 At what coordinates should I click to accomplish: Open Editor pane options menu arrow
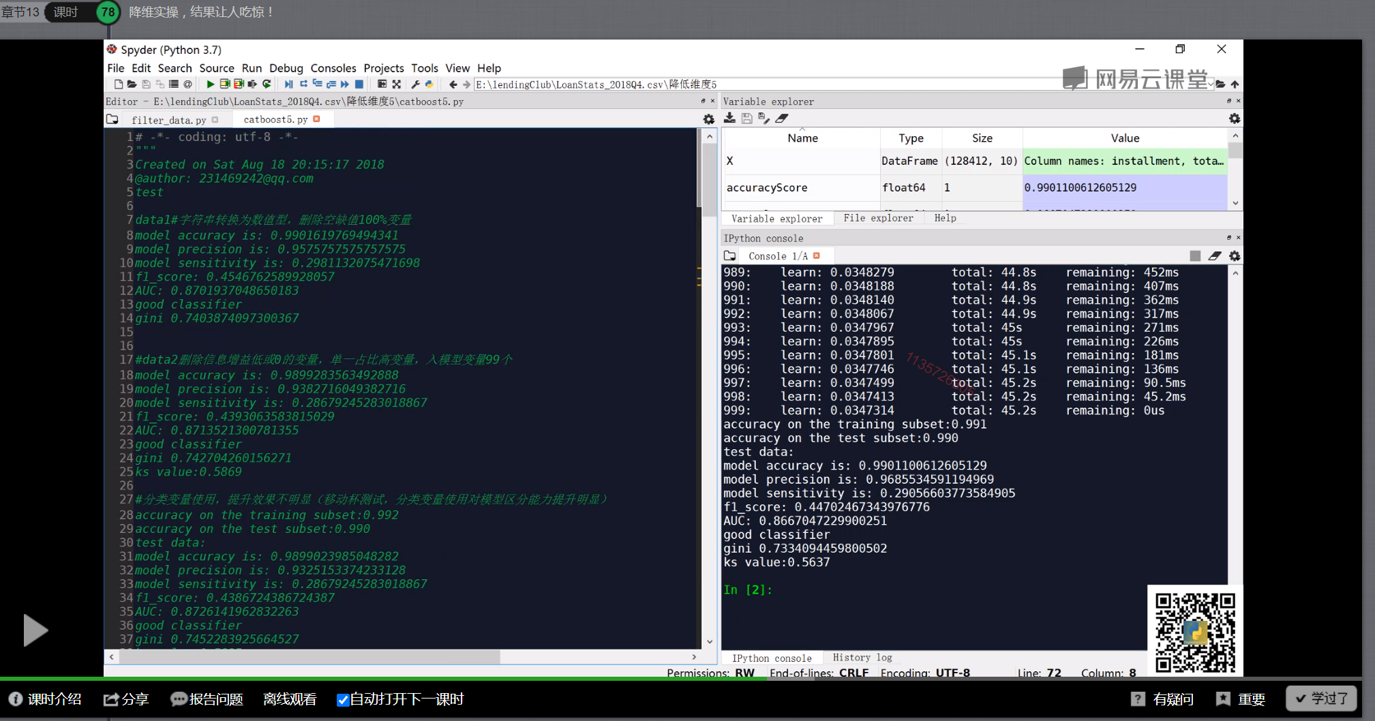[704, 101]
